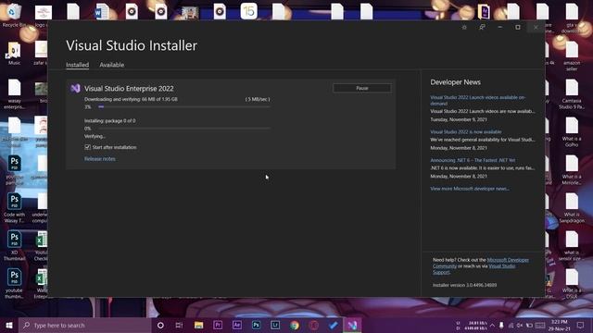Select the XD Thumbnail PSD file

[x=15, y=246]
